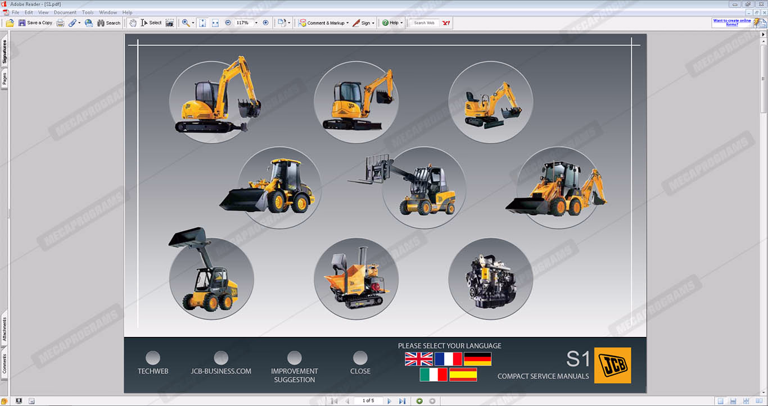Viewport: 768px width, 406px height.
Task: Click the Print icon
Action: tap(60, 23)
